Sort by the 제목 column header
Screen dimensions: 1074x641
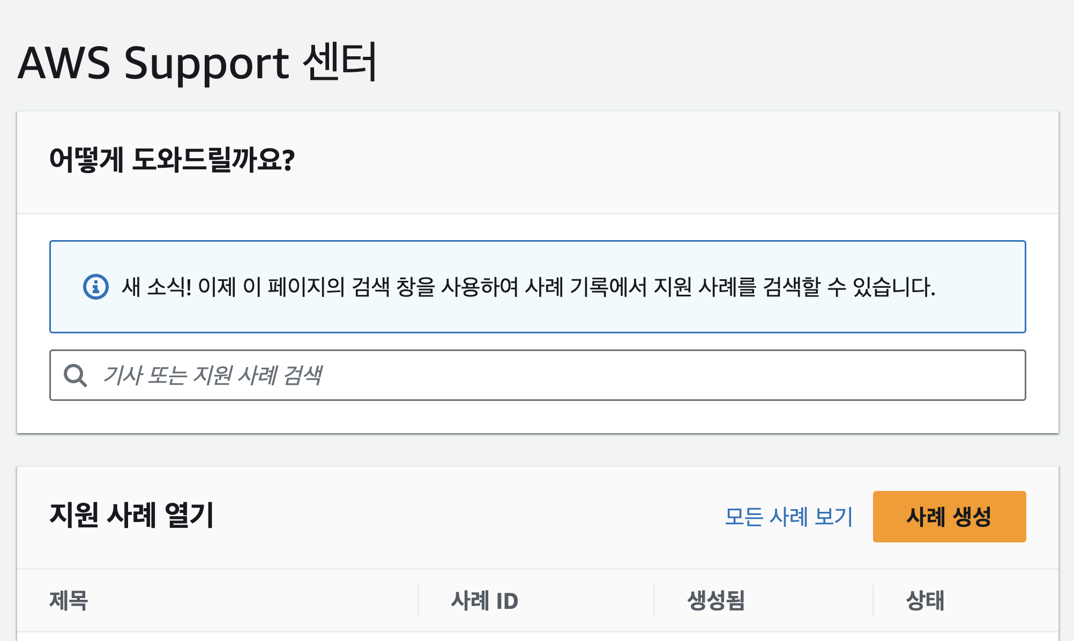click(69, 600)
